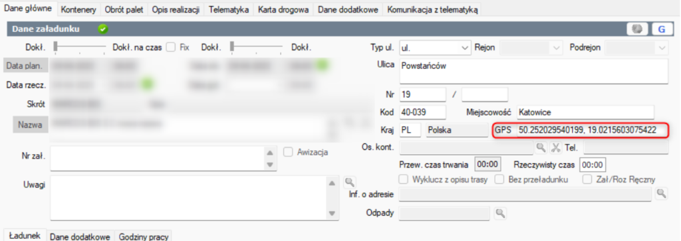Click empty field after the Nr slash

coord(484,94)
